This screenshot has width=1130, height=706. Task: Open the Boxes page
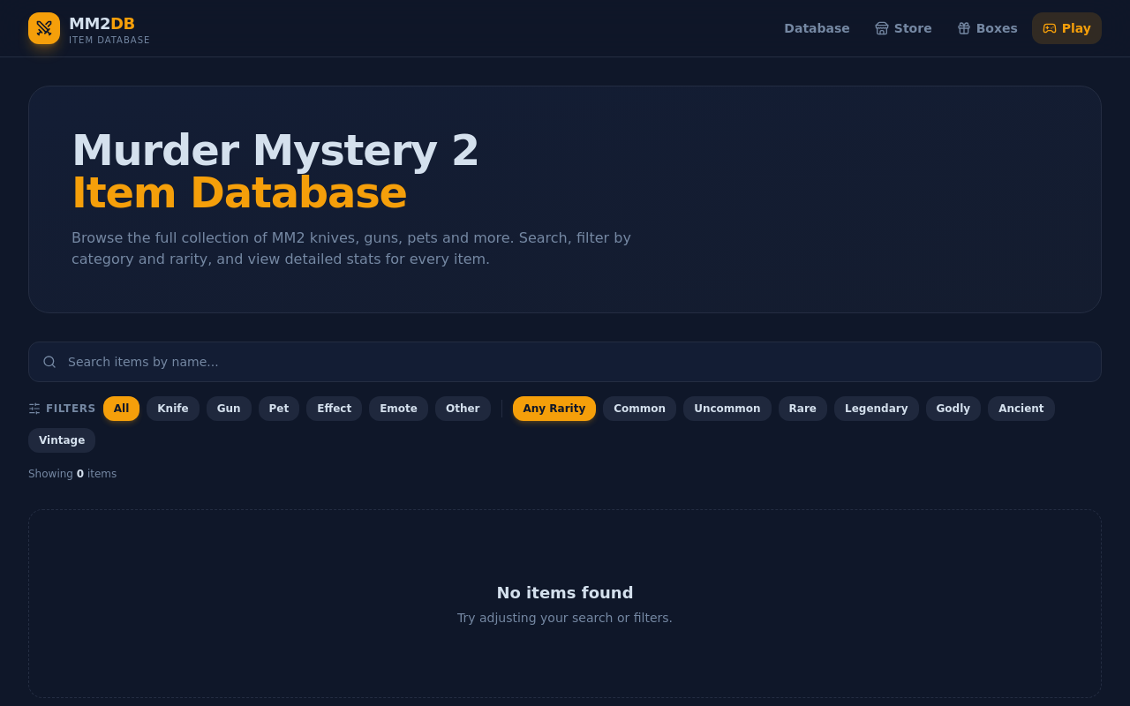coord(987,28)
